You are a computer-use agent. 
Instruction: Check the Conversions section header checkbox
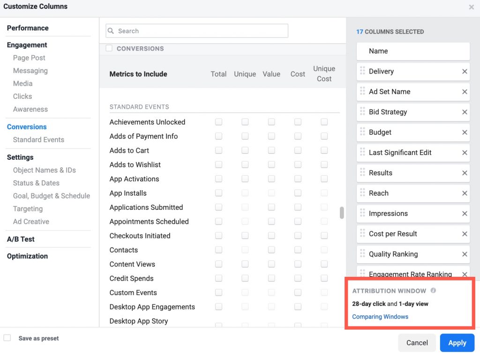(x=109, y=48)
